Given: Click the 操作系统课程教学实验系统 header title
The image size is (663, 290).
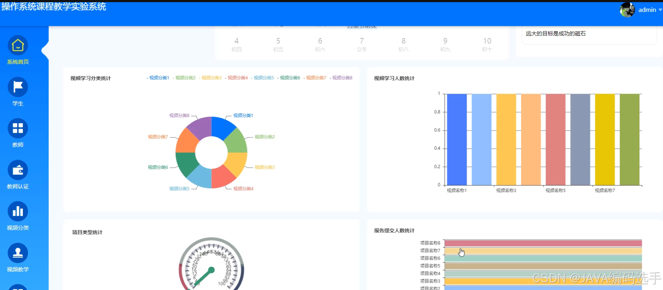Looking at the screenshot, I should 54,6.
